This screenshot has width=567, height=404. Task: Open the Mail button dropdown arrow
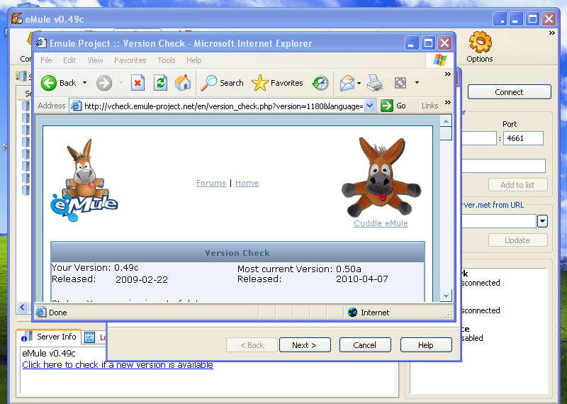(x=359, y=83)
